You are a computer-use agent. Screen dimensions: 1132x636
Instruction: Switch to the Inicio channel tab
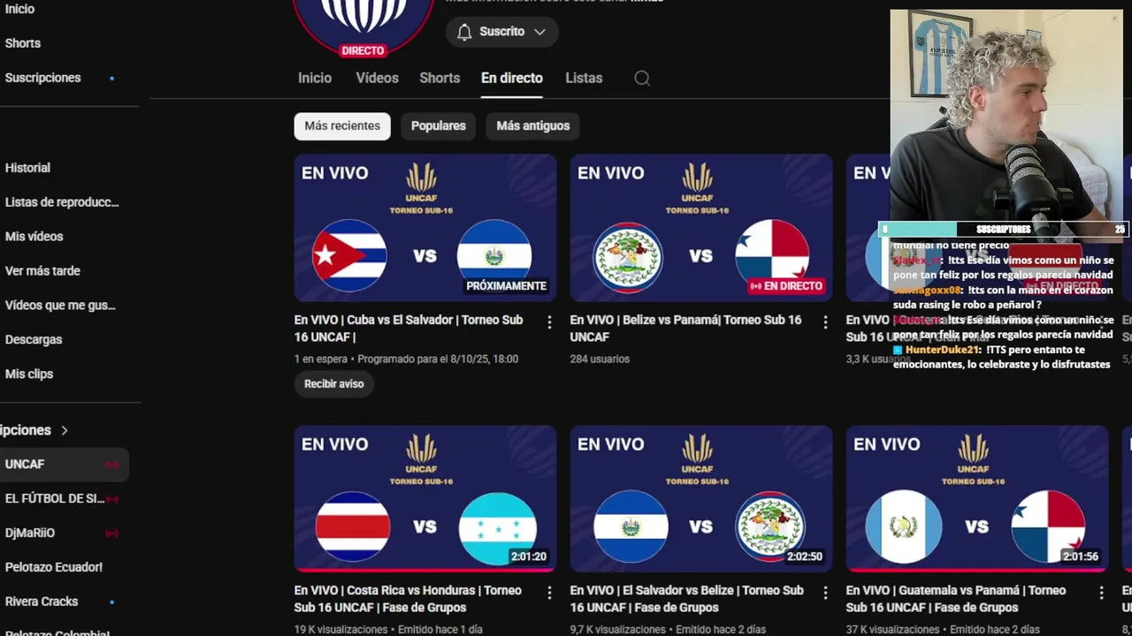(x=315, y=78)
